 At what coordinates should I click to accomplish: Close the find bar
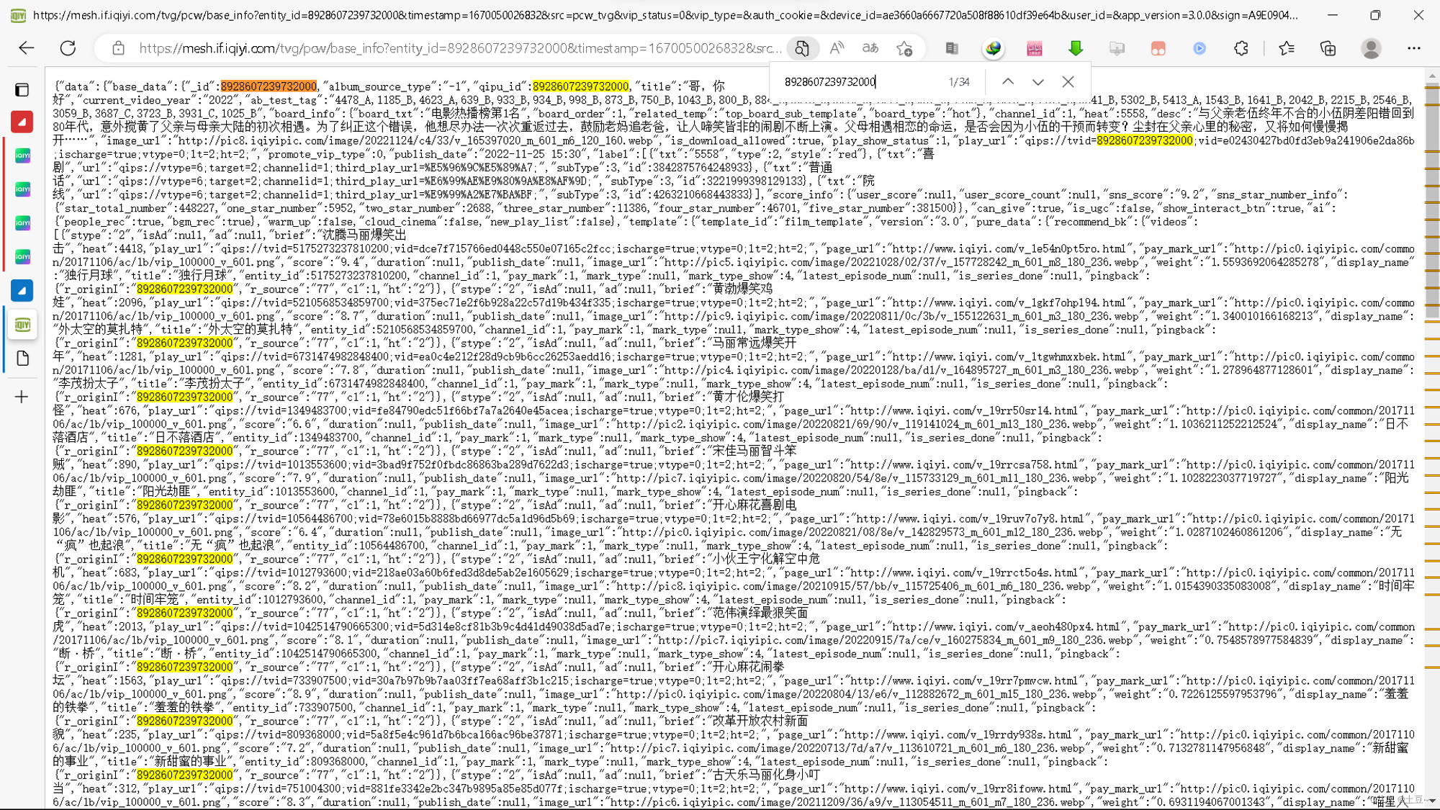coord(1068,82)
